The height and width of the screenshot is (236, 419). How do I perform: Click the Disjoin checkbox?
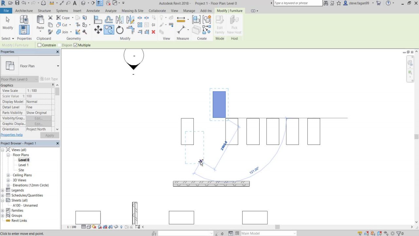point(60,45)
